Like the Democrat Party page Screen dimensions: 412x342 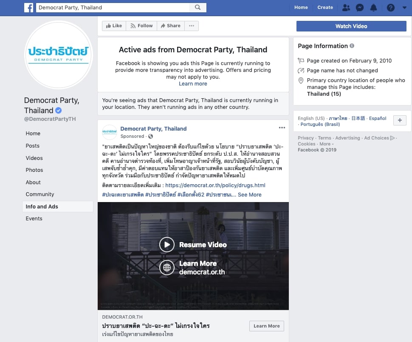(x=114, y=26)
